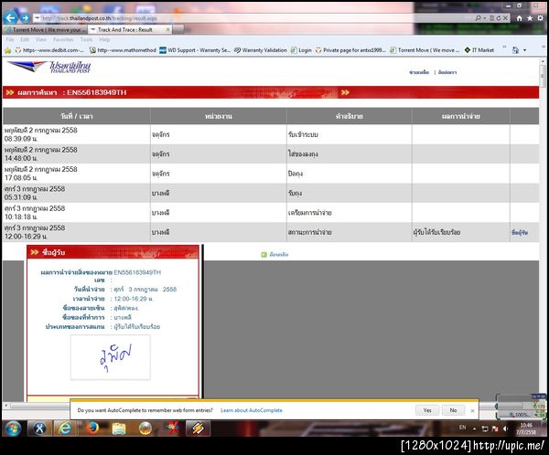Viewport: 549px width, 455px height.
Task: Open the File menu
Action: tap(10, 39)
